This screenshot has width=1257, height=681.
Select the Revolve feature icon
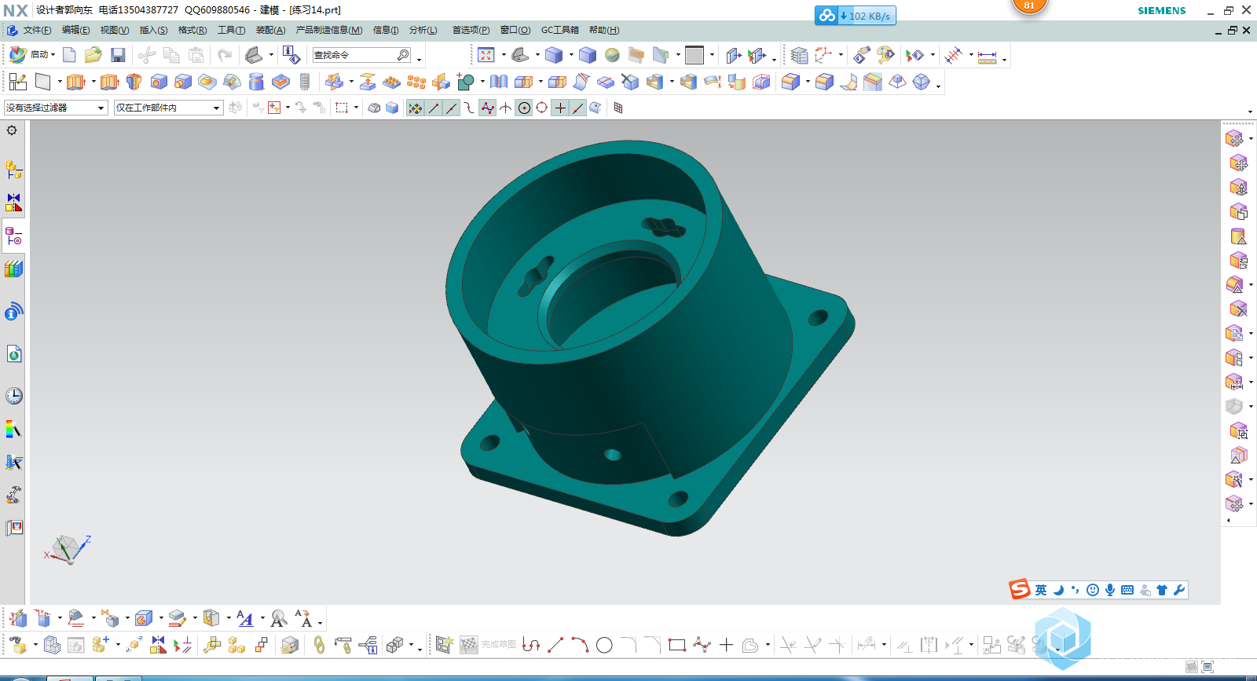(x=134, y=82)
